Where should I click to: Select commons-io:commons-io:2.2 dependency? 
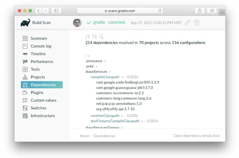pos(120,93)
